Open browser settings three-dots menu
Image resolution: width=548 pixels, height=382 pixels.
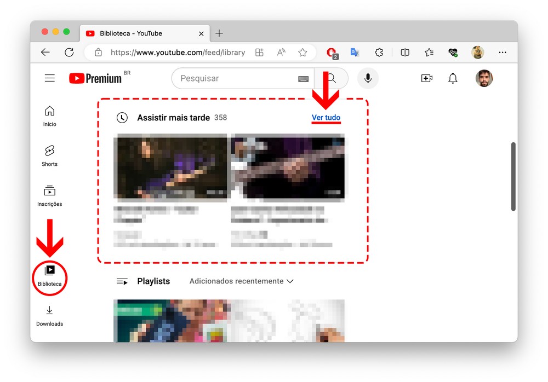(x=502, y=53)
